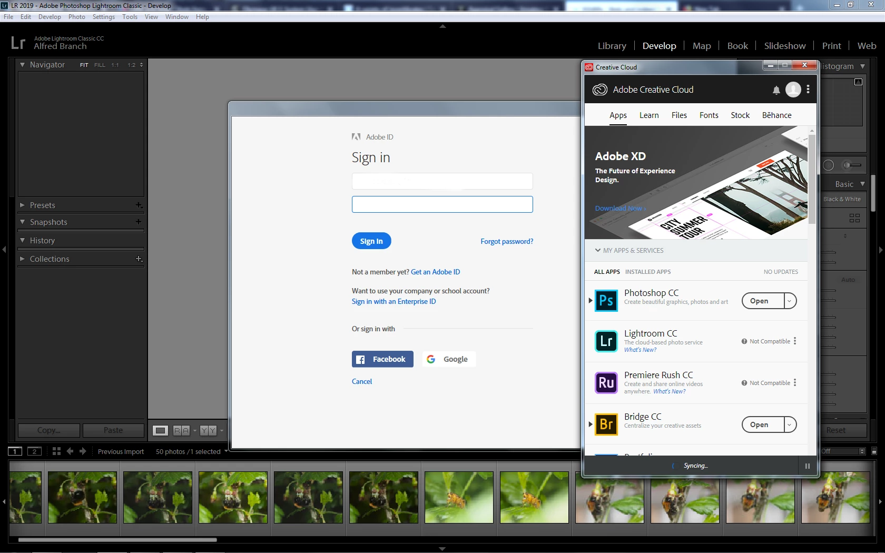Switch to Slideshow module

pos(785,46)
